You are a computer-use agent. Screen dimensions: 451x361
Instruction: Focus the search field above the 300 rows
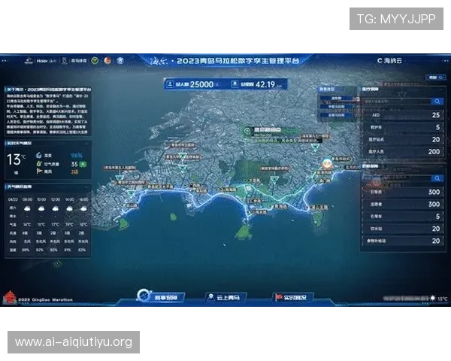[x=397, y=178]
